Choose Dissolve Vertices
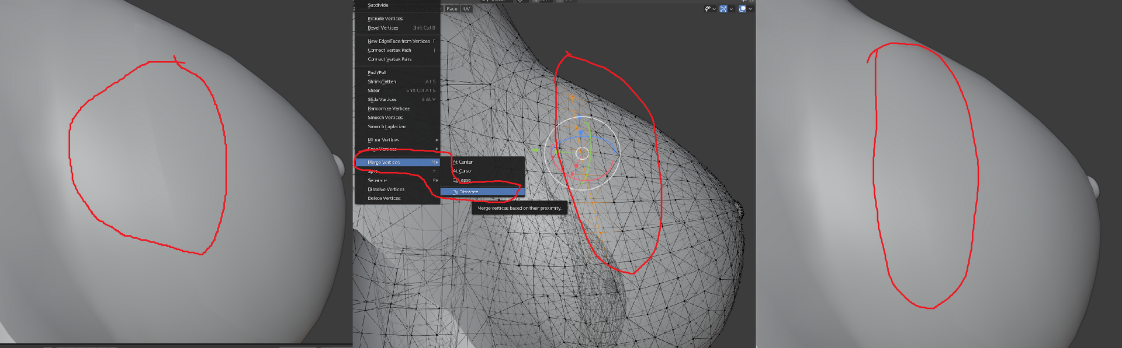Image resolution: width=1122 pixels, height=348 pixels. point(397,189)
